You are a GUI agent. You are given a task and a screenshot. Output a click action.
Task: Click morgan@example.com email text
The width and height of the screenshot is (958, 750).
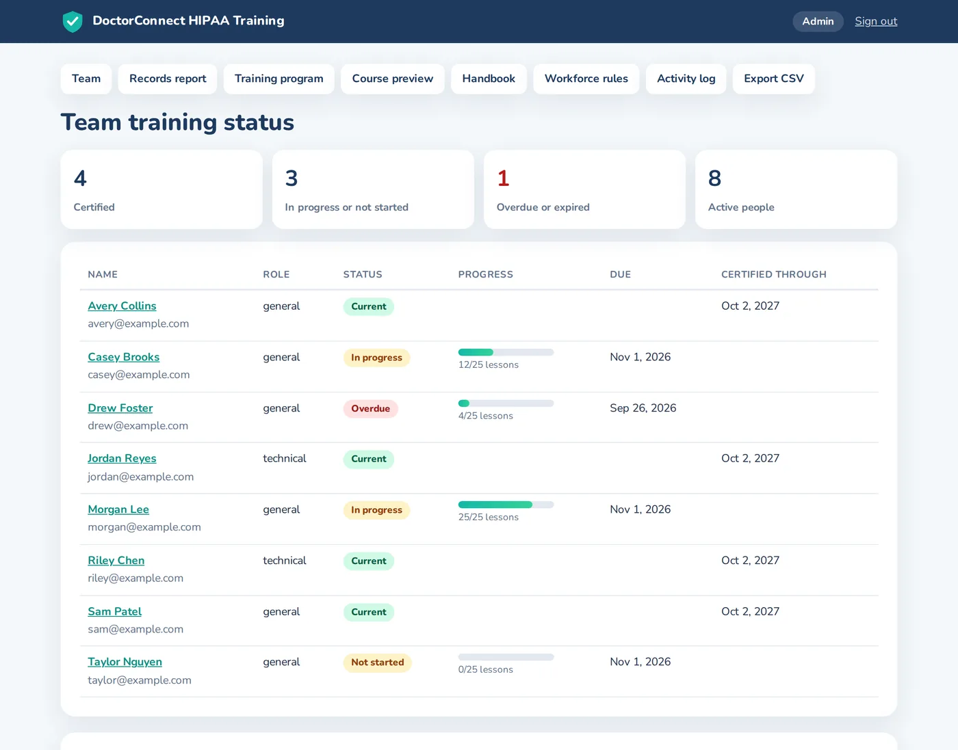[144, 527]
